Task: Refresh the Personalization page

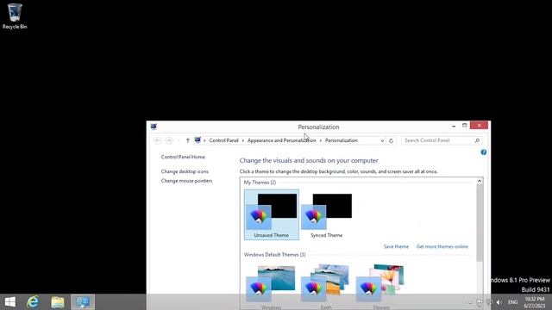Action: coord(391,140)
